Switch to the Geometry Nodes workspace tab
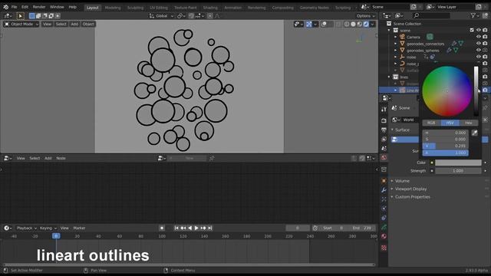 pos(314,8)
